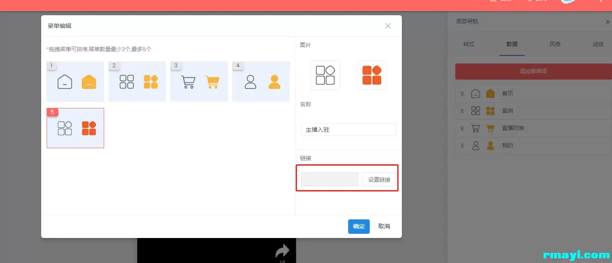The image size is (612, 263).
Task: Click the outlined grid icon in card 2
Action: [x=127, y=82]
